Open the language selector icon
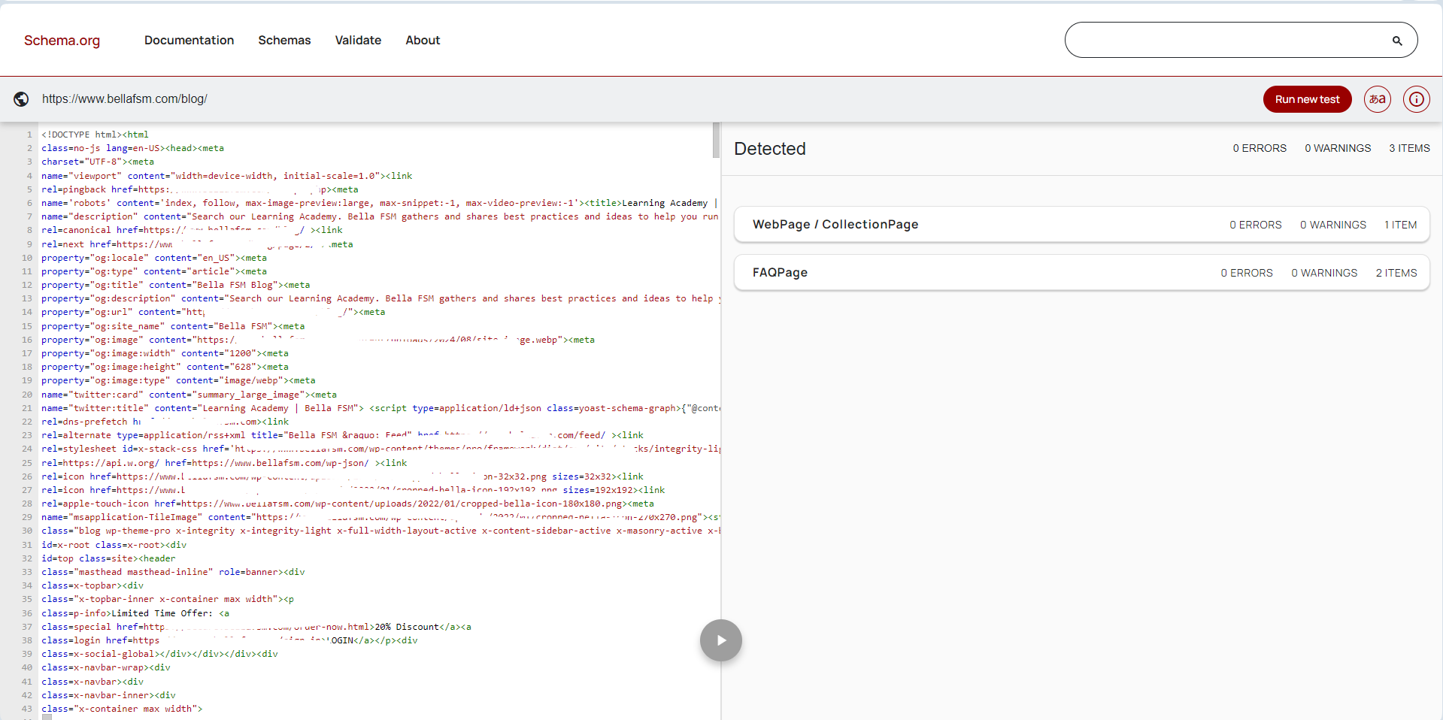Image resolution: width=1443 pixels, height=720 pixels. point(1378,99)
